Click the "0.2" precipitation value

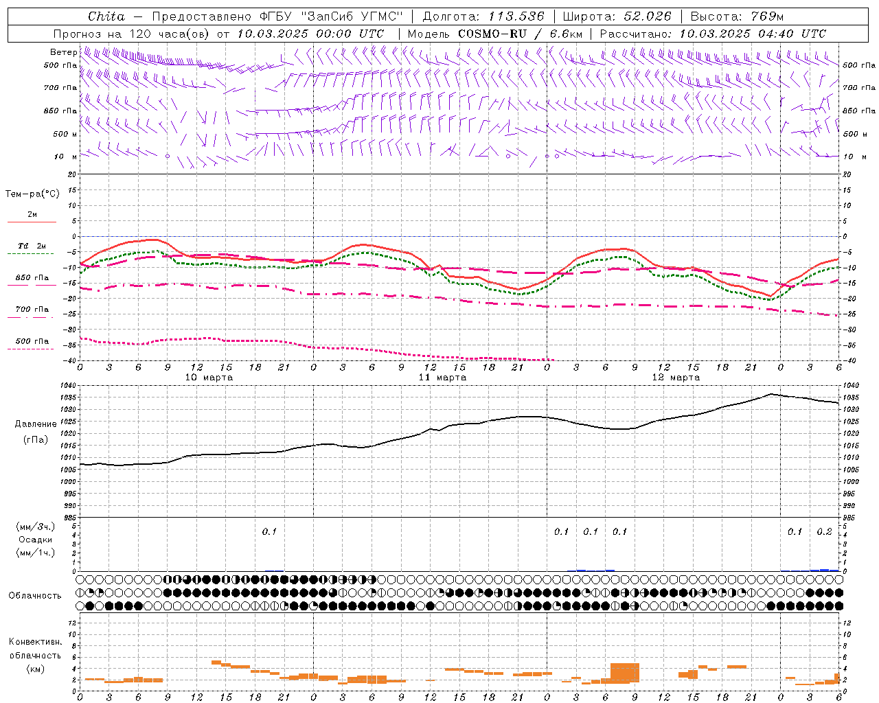(x=824, y=531)
